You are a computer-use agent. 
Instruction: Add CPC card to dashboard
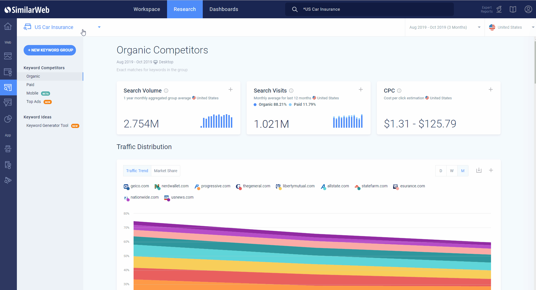(491, 89)
